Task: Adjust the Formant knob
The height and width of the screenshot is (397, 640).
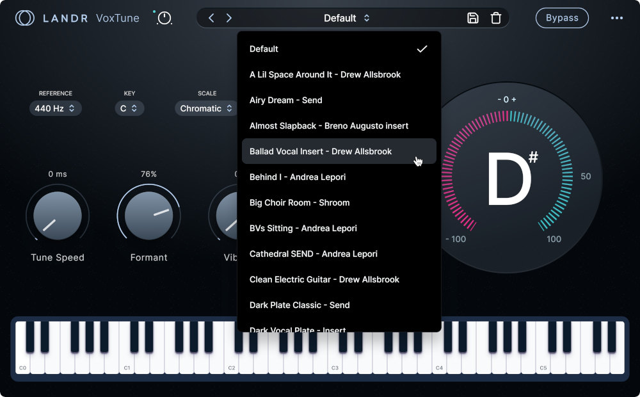Action: pos(148,214)
